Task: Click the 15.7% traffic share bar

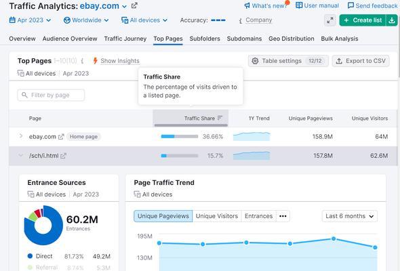Action: 180,156
